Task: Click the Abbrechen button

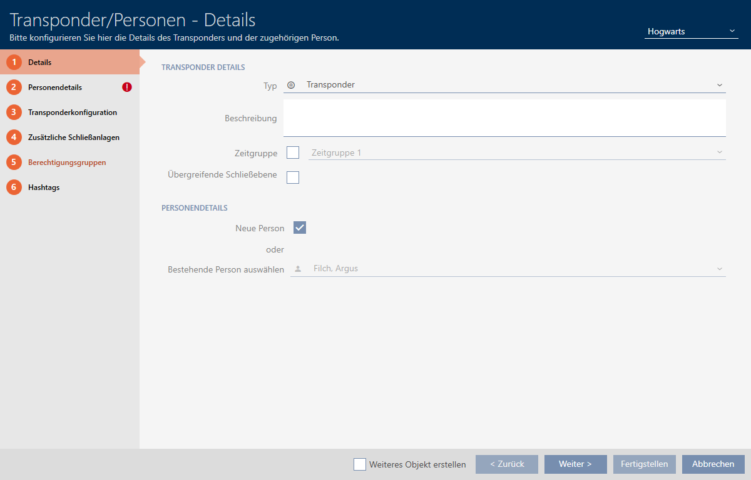Action: point(713,464)
